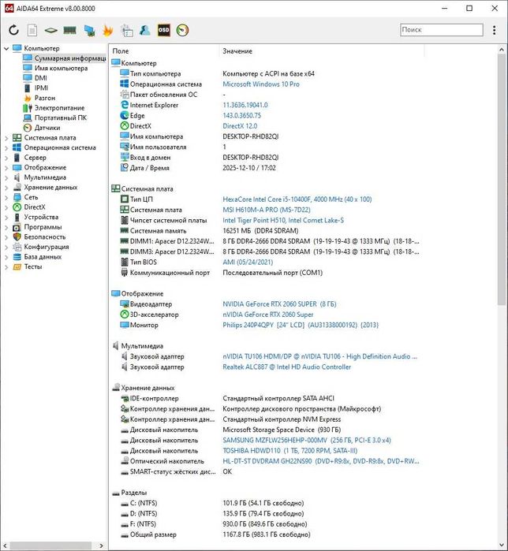Select Электропитание in the tree
Viewport: 508px width, 551px height.
pyautogui.click(x=59, y=108)
